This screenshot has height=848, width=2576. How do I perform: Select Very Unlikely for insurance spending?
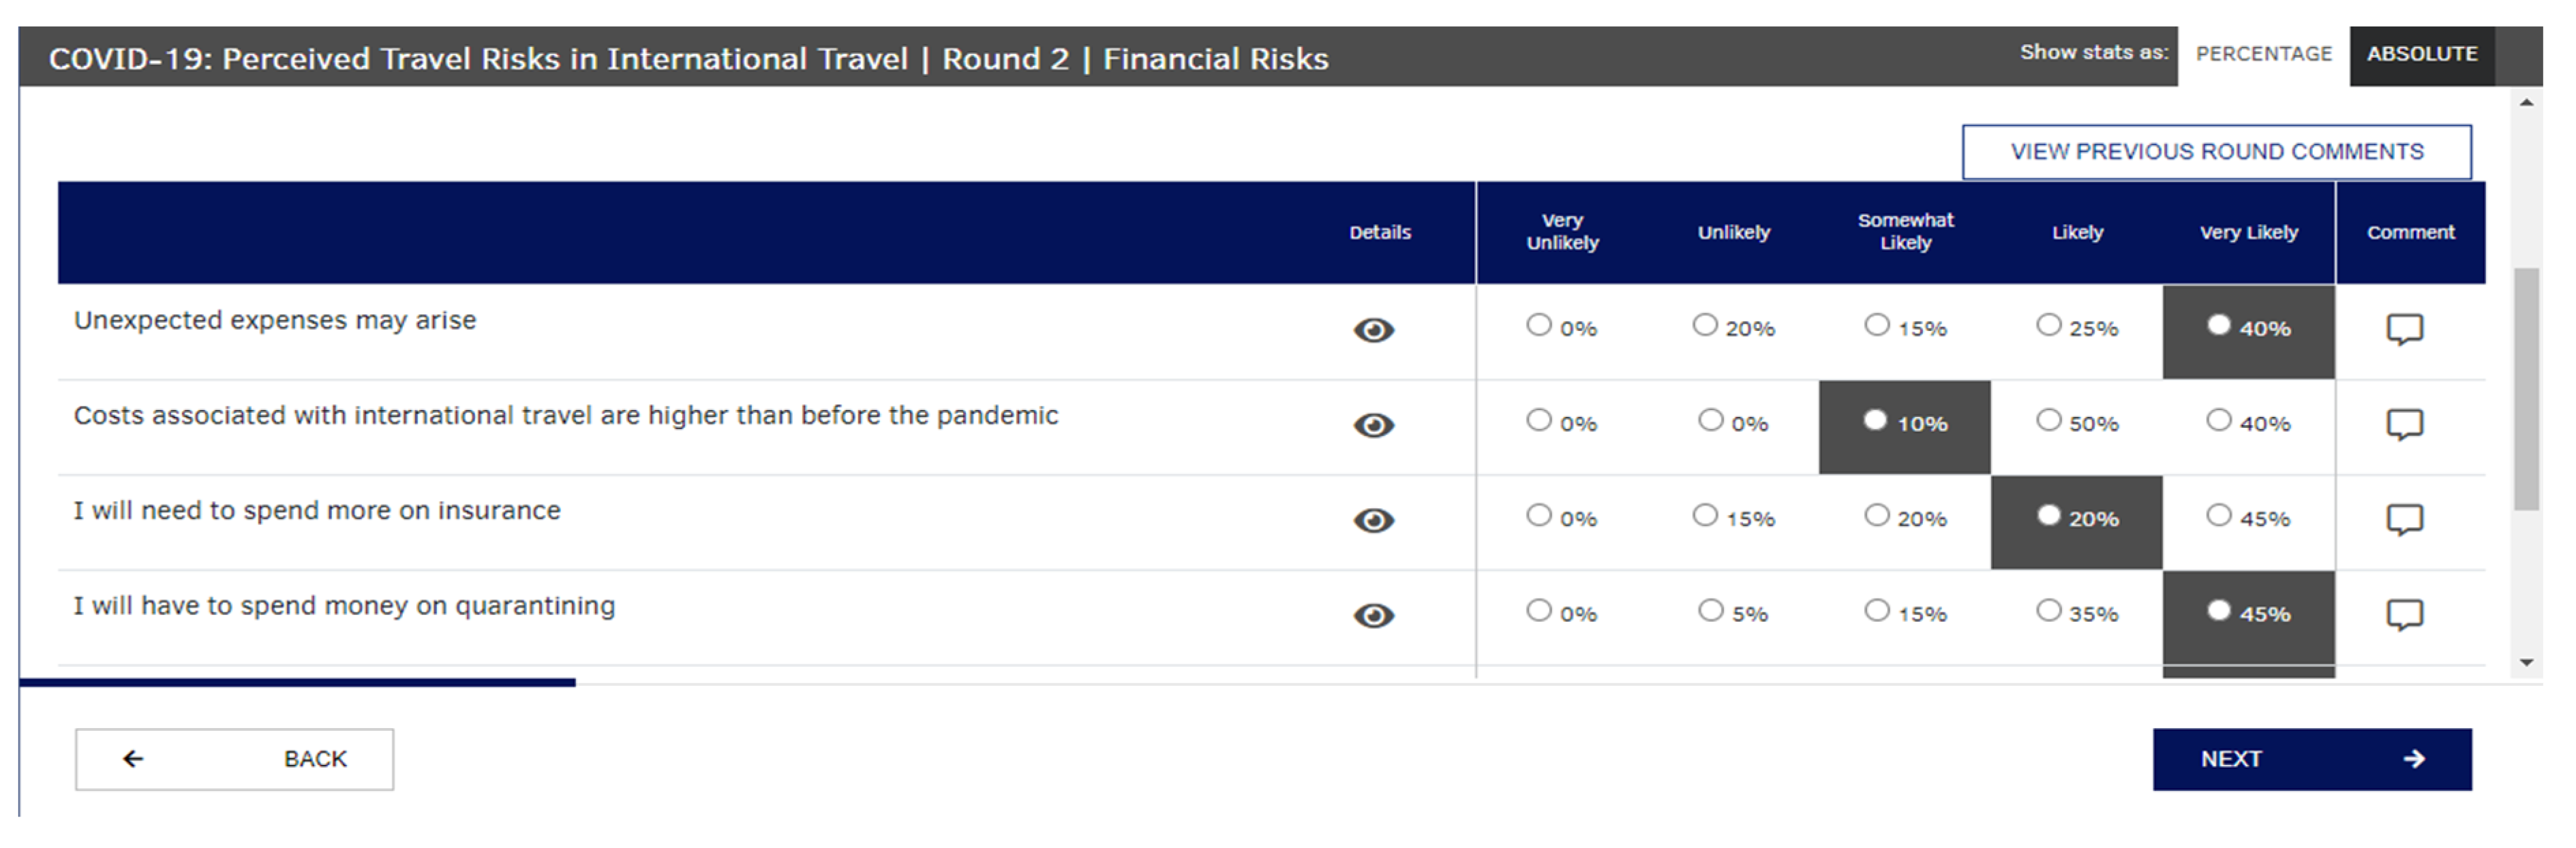(1538, 516)
